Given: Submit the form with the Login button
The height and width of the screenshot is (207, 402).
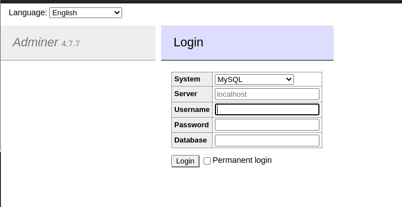Looking at the screenshot, I should click(185, 161).
